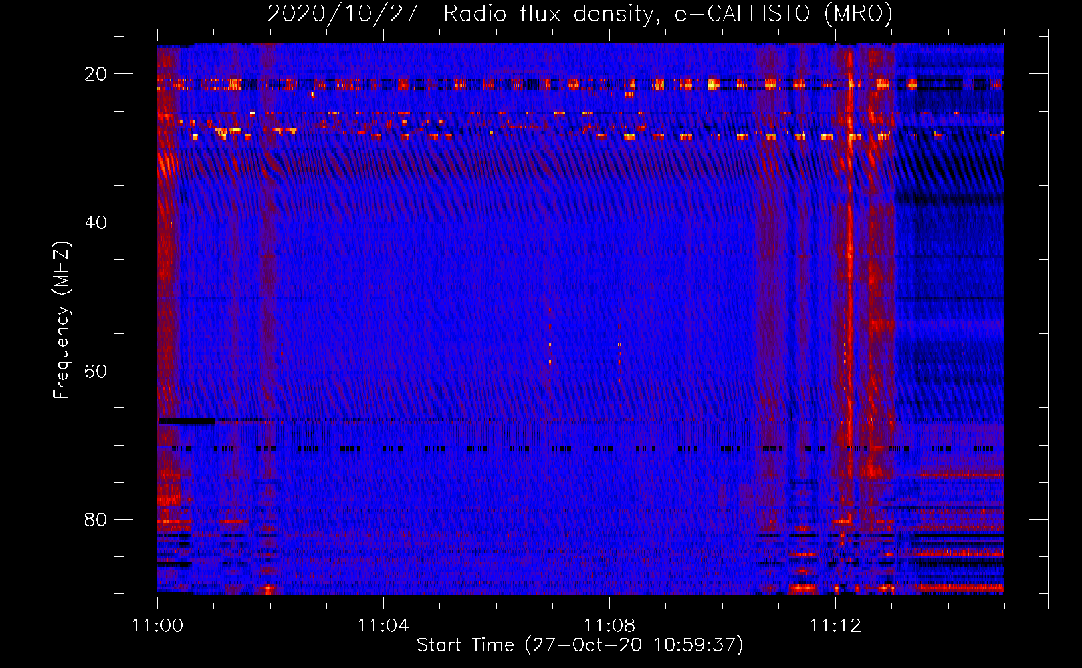Click the 'Frequency (MHZ)' y-axis label
The height and width of the screenshot is (668, 1082).
61,320
